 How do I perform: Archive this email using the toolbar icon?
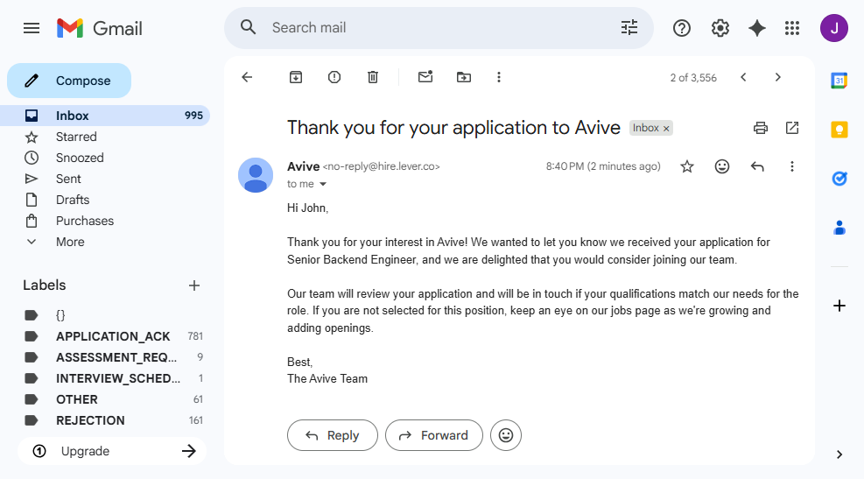(x=296, y=77)
